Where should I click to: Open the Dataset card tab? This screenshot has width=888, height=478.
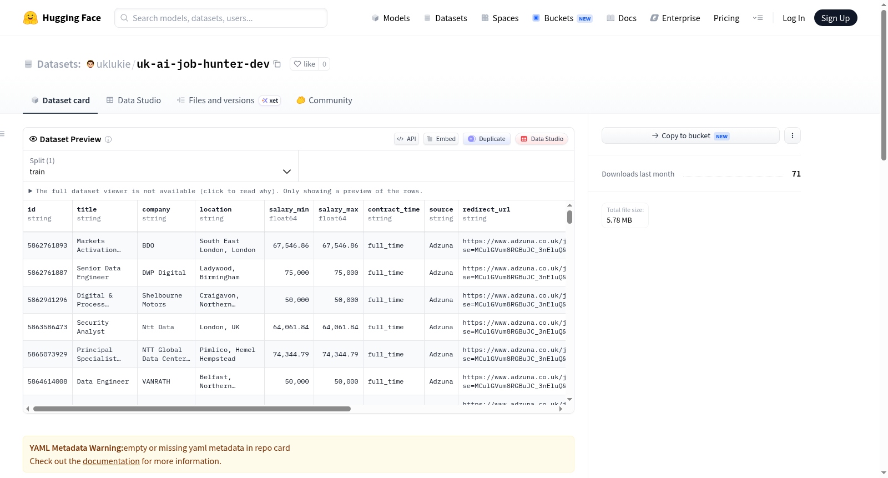[60, 100]
